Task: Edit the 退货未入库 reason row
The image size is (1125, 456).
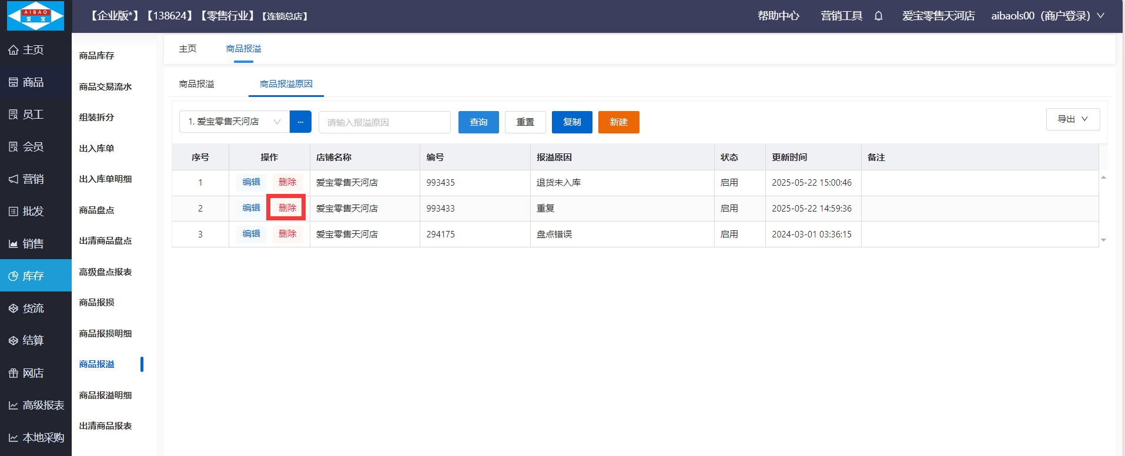Action: (251, 182)
